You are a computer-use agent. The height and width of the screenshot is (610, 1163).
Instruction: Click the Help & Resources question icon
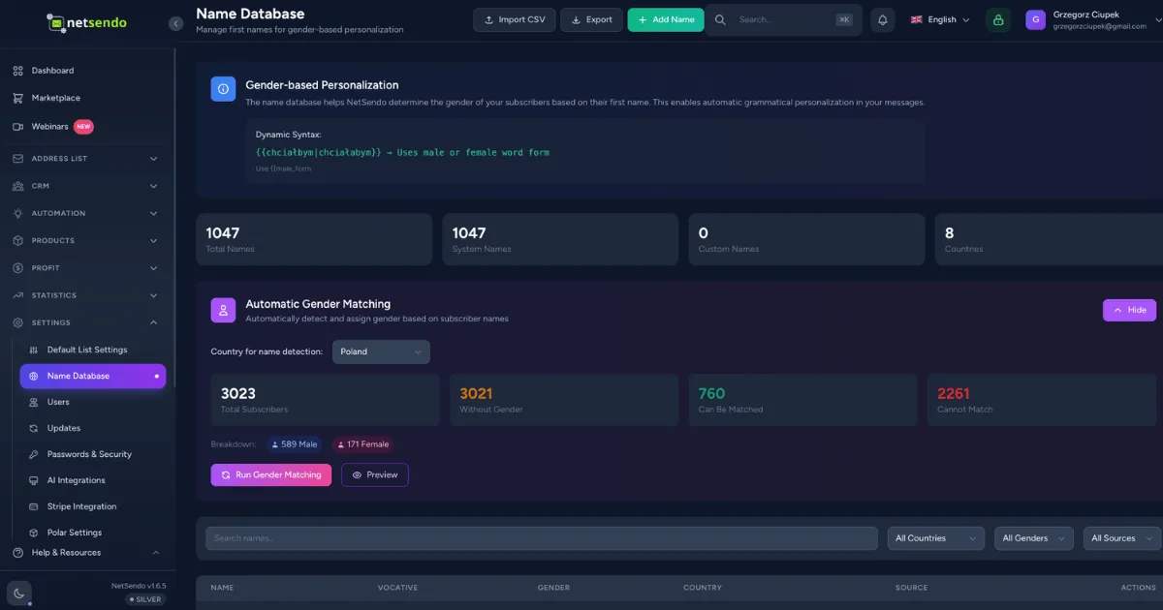(x=18, y=553)
